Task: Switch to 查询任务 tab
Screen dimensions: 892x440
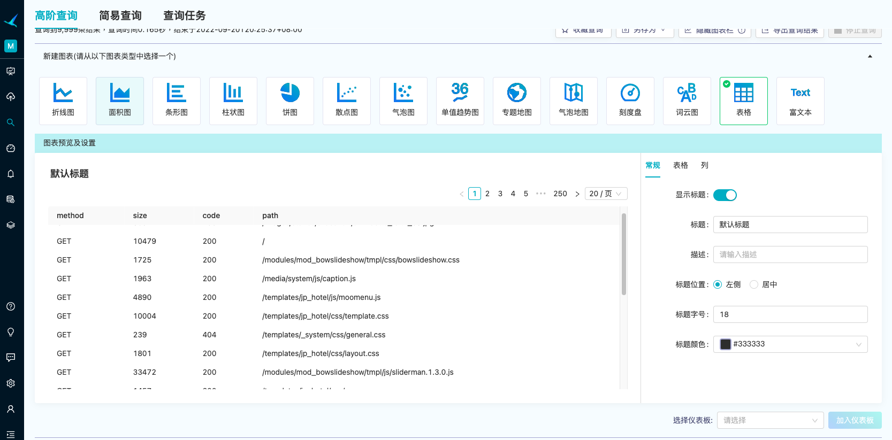Action: click(x=185, y=16)
